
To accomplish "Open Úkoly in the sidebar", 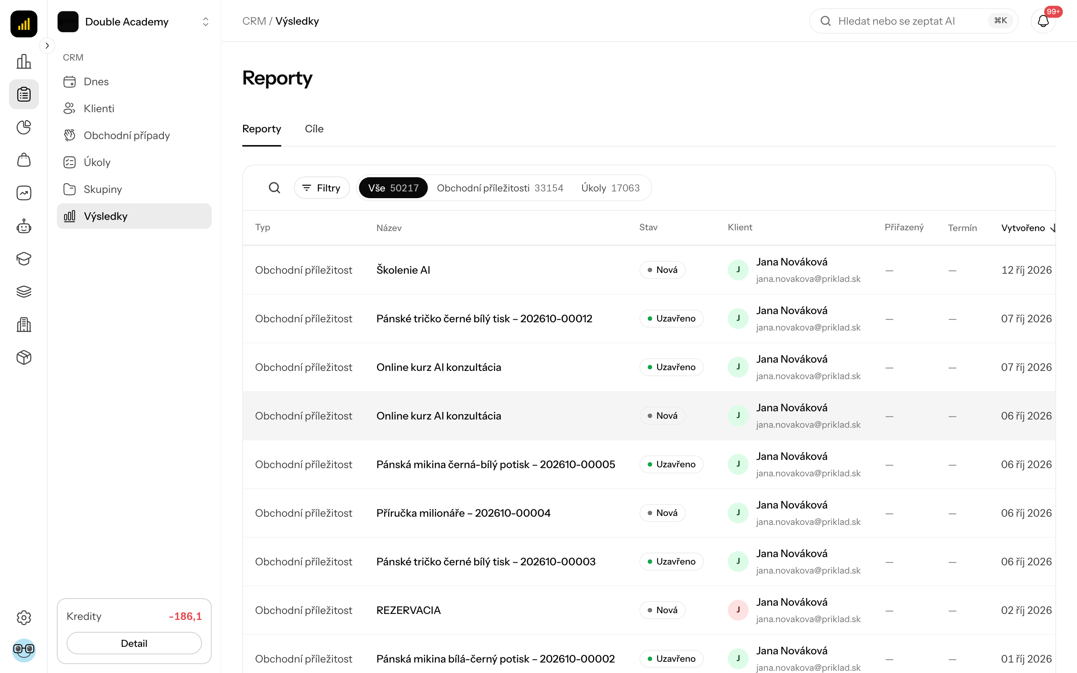I will coord(134,163).
